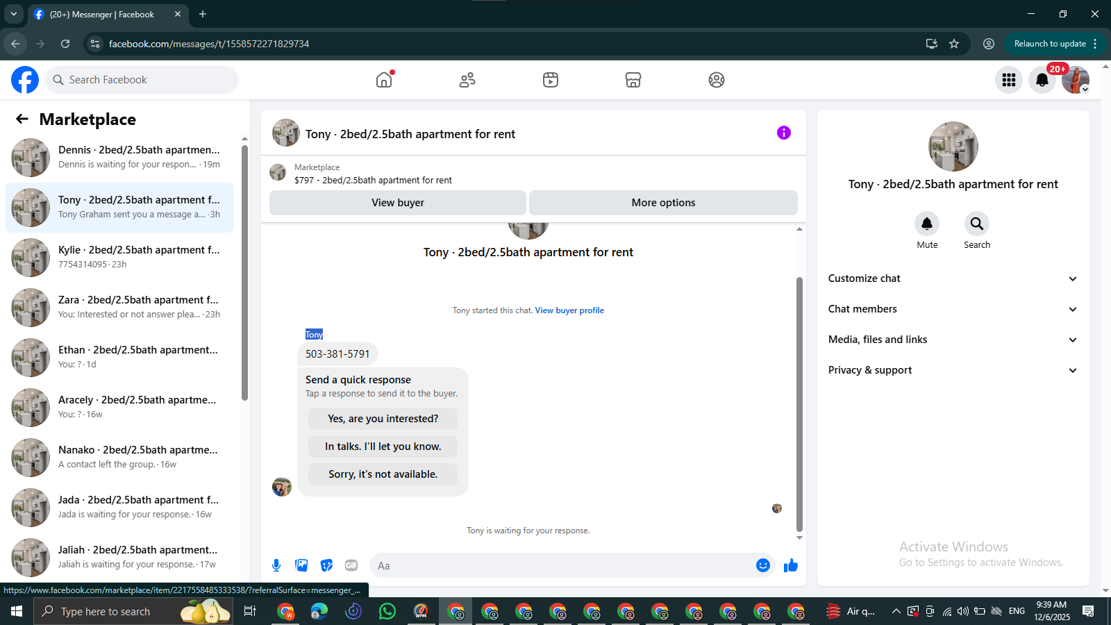Screen dimensions: 1111x625
Task: Expand Chat members section
Action: [953, 309]
